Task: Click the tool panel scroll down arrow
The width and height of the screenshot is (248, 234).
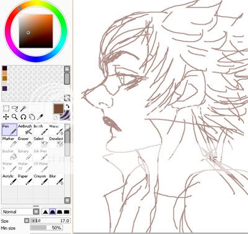Action: [x=67, y=200]
